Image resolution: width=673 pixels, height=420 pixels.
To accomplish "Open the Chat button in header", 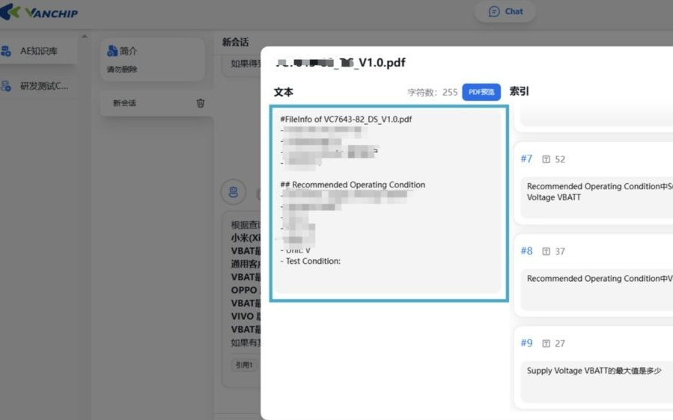I will click(x=505, y=11).
